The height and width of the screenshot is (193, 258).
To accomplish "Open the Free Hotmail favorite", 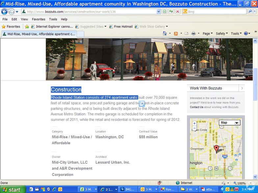I will pos(121,26).
